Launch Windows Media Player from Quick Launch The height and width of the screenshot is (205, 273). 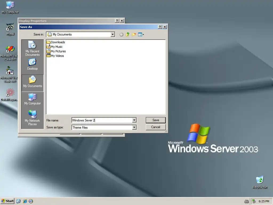point(31,201)
